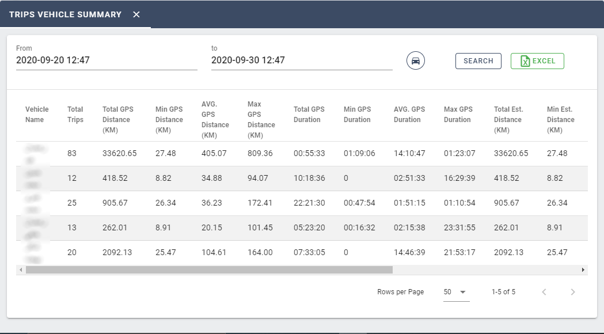
Task: Export the report with the Excel button
Action: [537, 61]
